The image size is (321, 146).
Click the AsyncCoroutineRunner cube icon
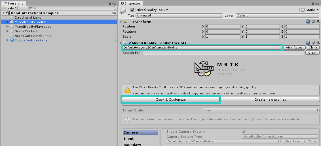click(12, 36)
